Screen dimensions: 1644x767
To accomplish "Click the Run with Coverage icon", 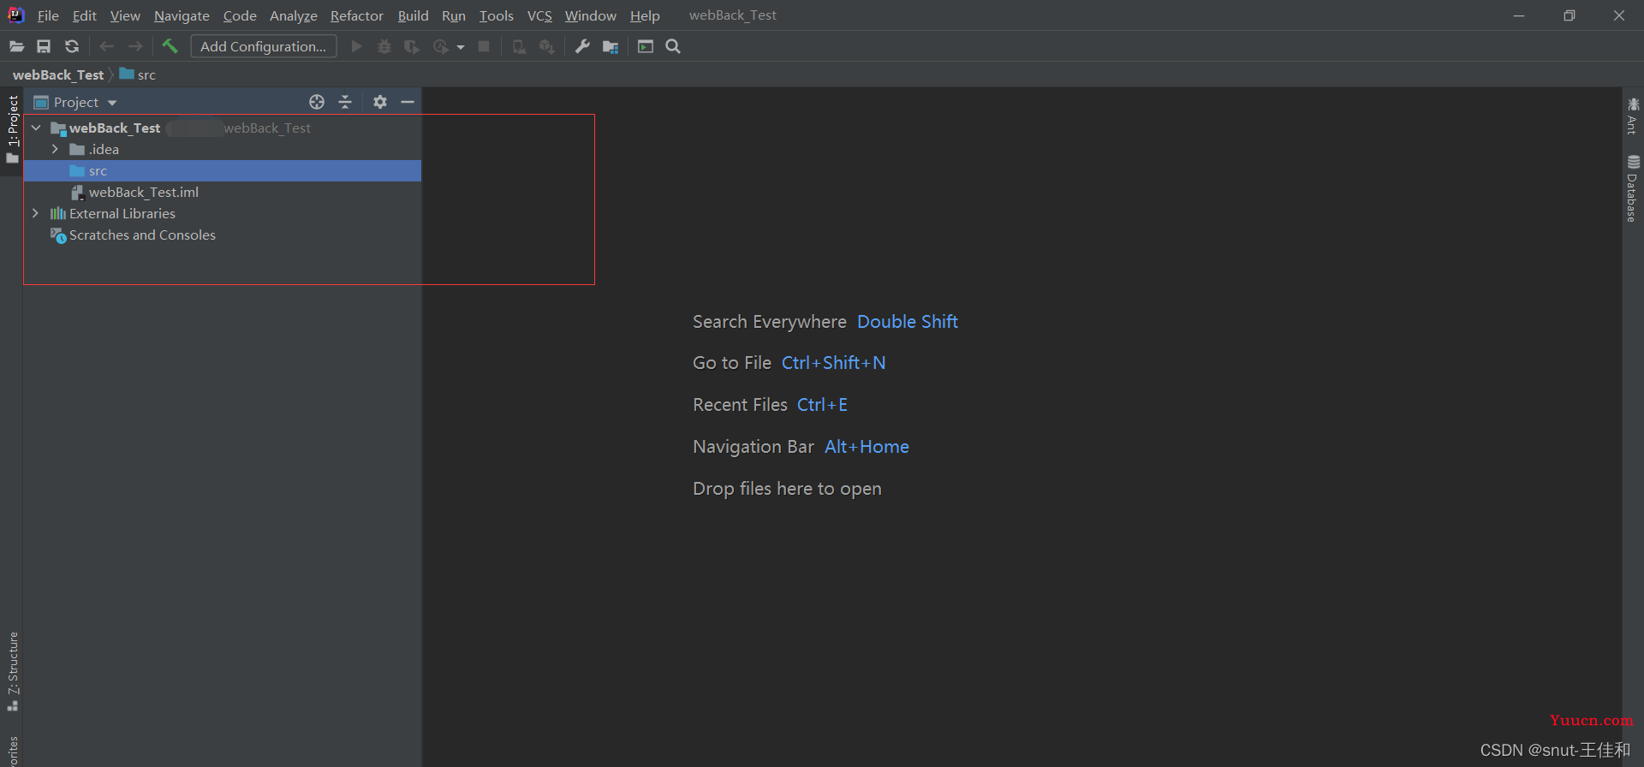I will 412,46.
